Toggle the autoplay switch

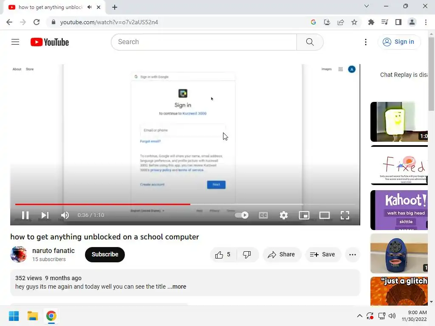242,215
